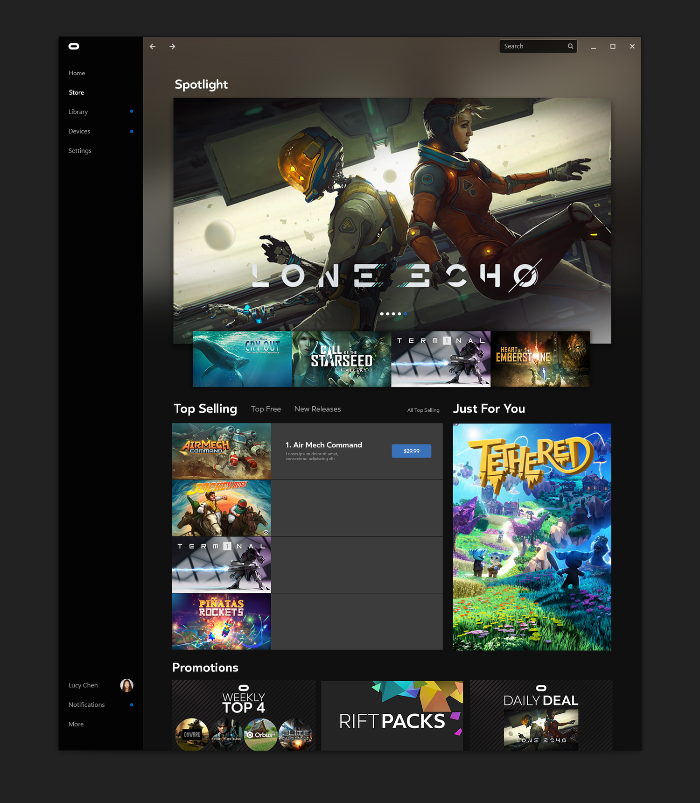This screenshot has height=803, width=700.
Task: Go forward with the right arrow
Action: [x=172, y=46]
